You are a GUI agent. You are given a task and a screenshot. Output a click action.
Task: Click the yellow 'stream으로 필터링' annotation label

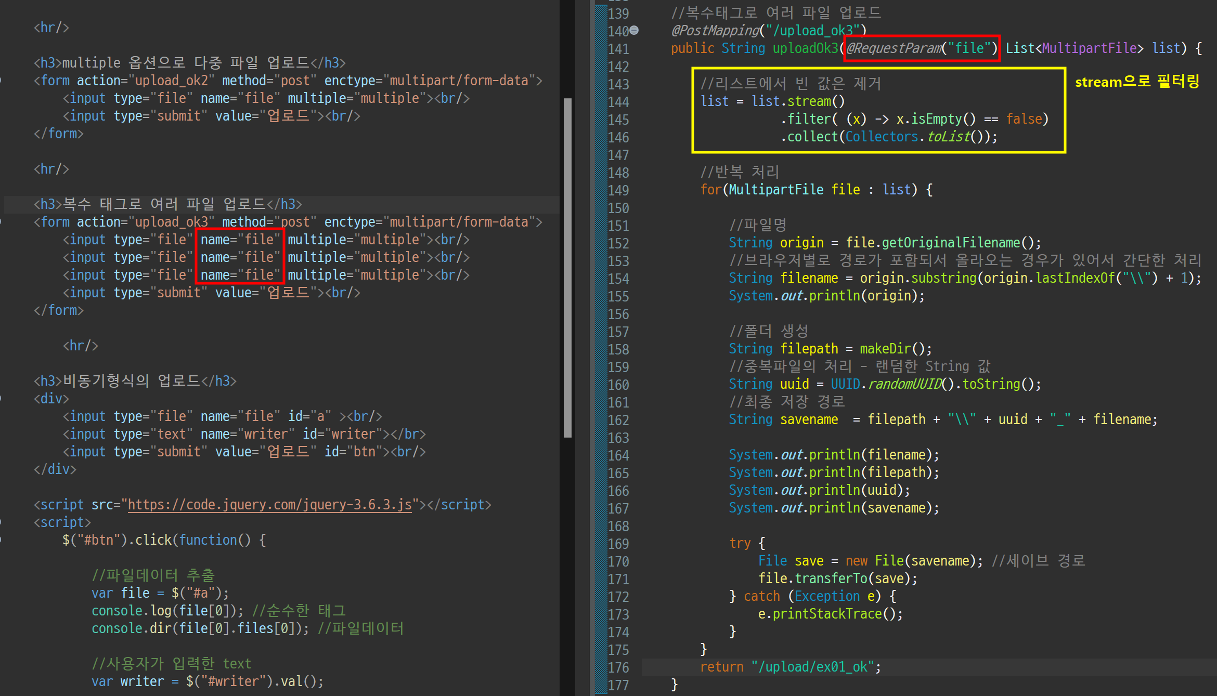1137,82
